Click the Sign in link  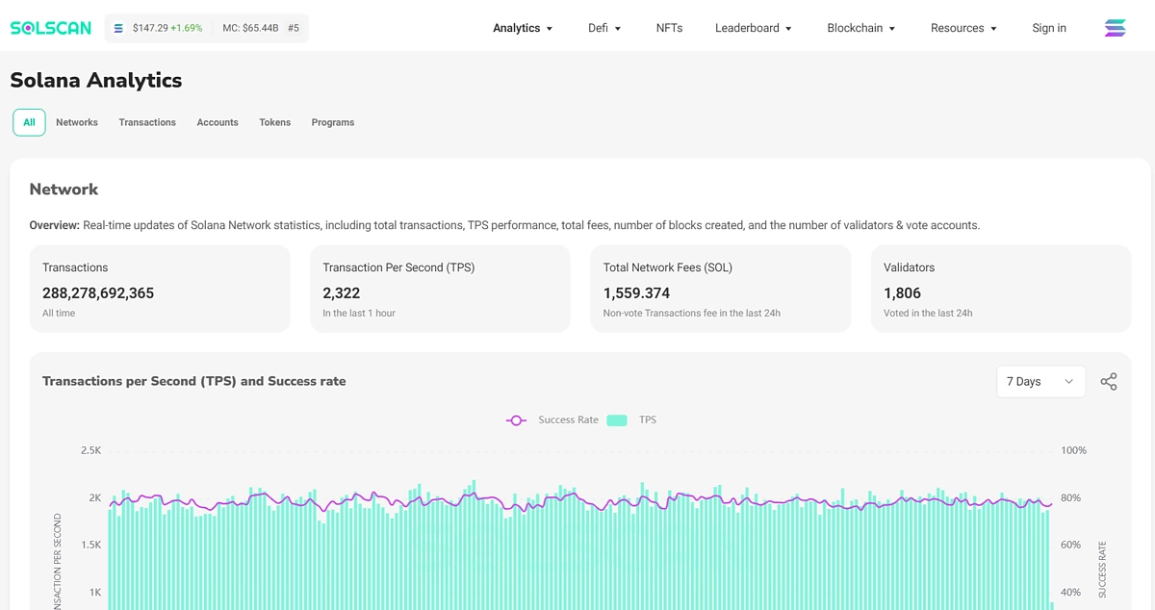[x=1049, y=28]
